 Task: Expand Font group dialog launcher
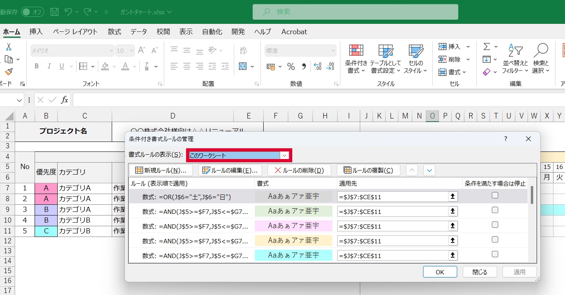(x=160, y=84)
